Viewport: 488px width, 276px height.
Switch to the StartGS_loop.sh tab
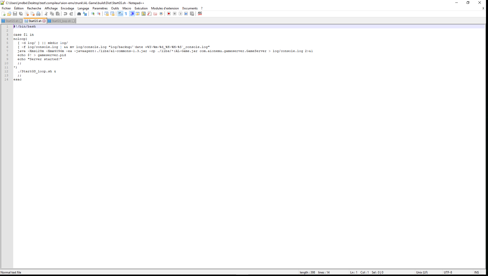(x=61, y=21)
